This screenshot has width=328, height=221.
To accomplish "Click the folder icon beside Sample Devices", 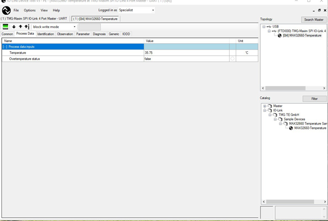I will tap(280, 119).
